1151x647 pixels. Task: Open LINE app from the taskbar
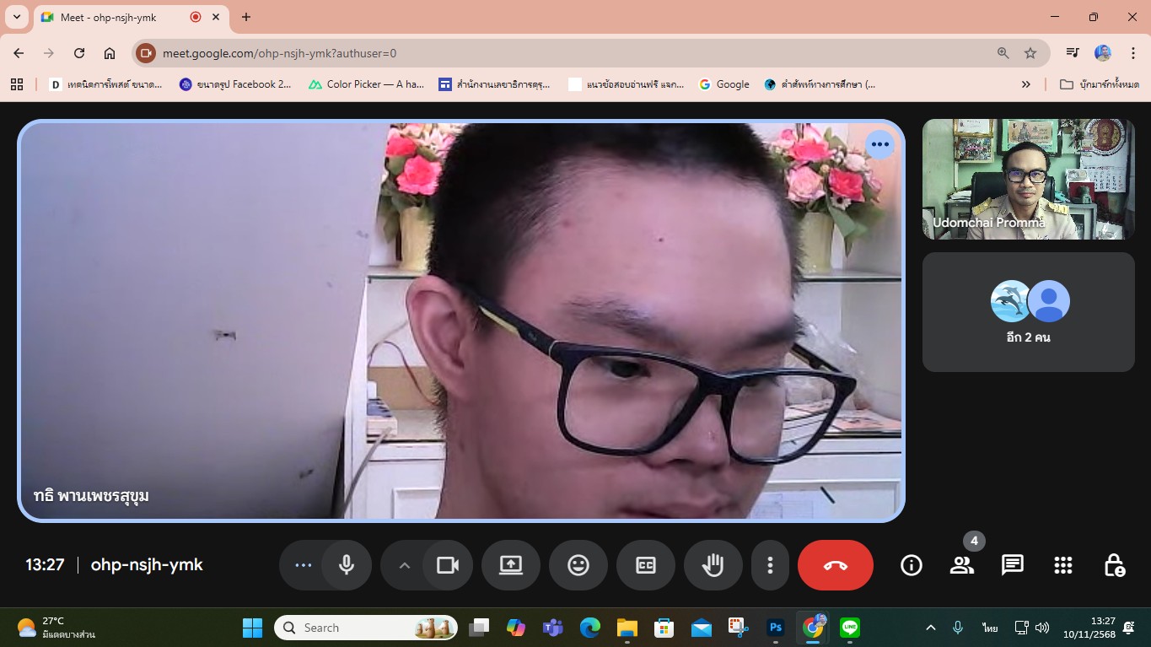(x=850, y=628)
